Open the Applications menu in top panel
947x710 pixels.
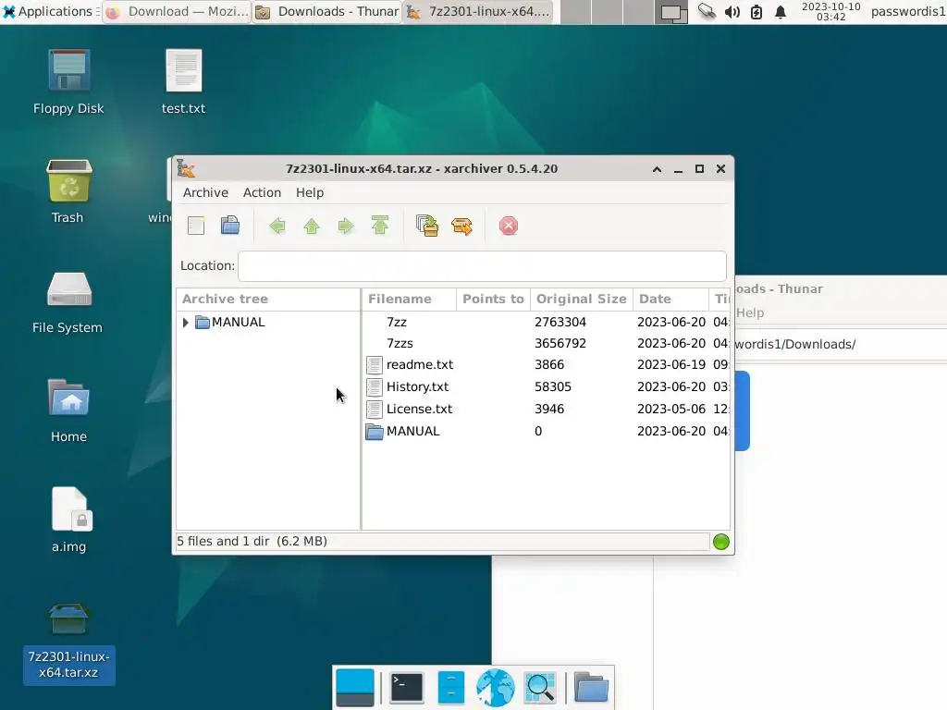click(49, 11)
